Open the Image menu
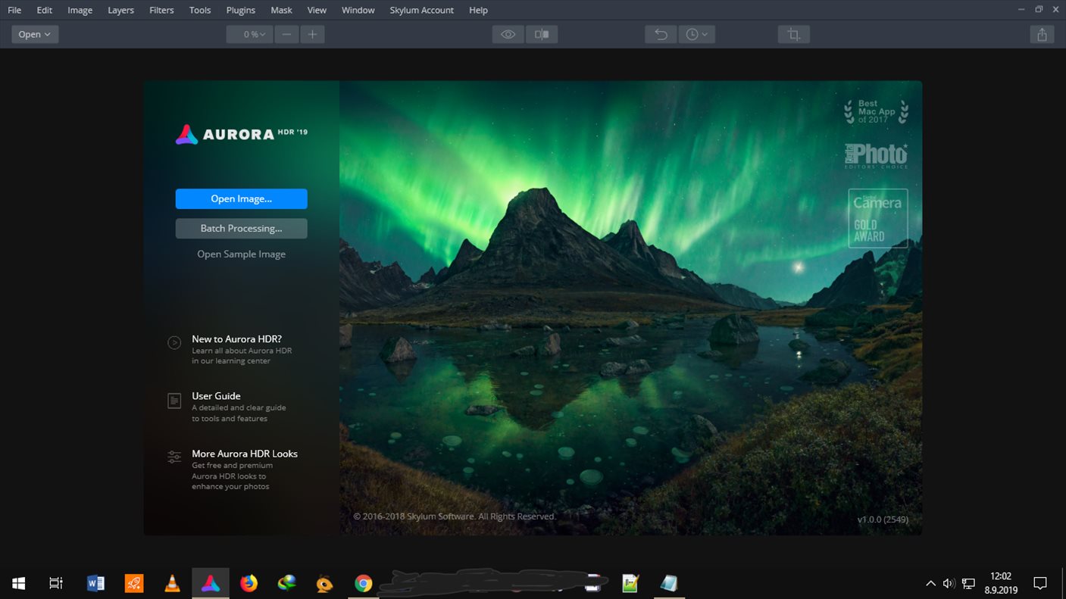The width and height of the screenshot is (1066, 599). [80, 10]
